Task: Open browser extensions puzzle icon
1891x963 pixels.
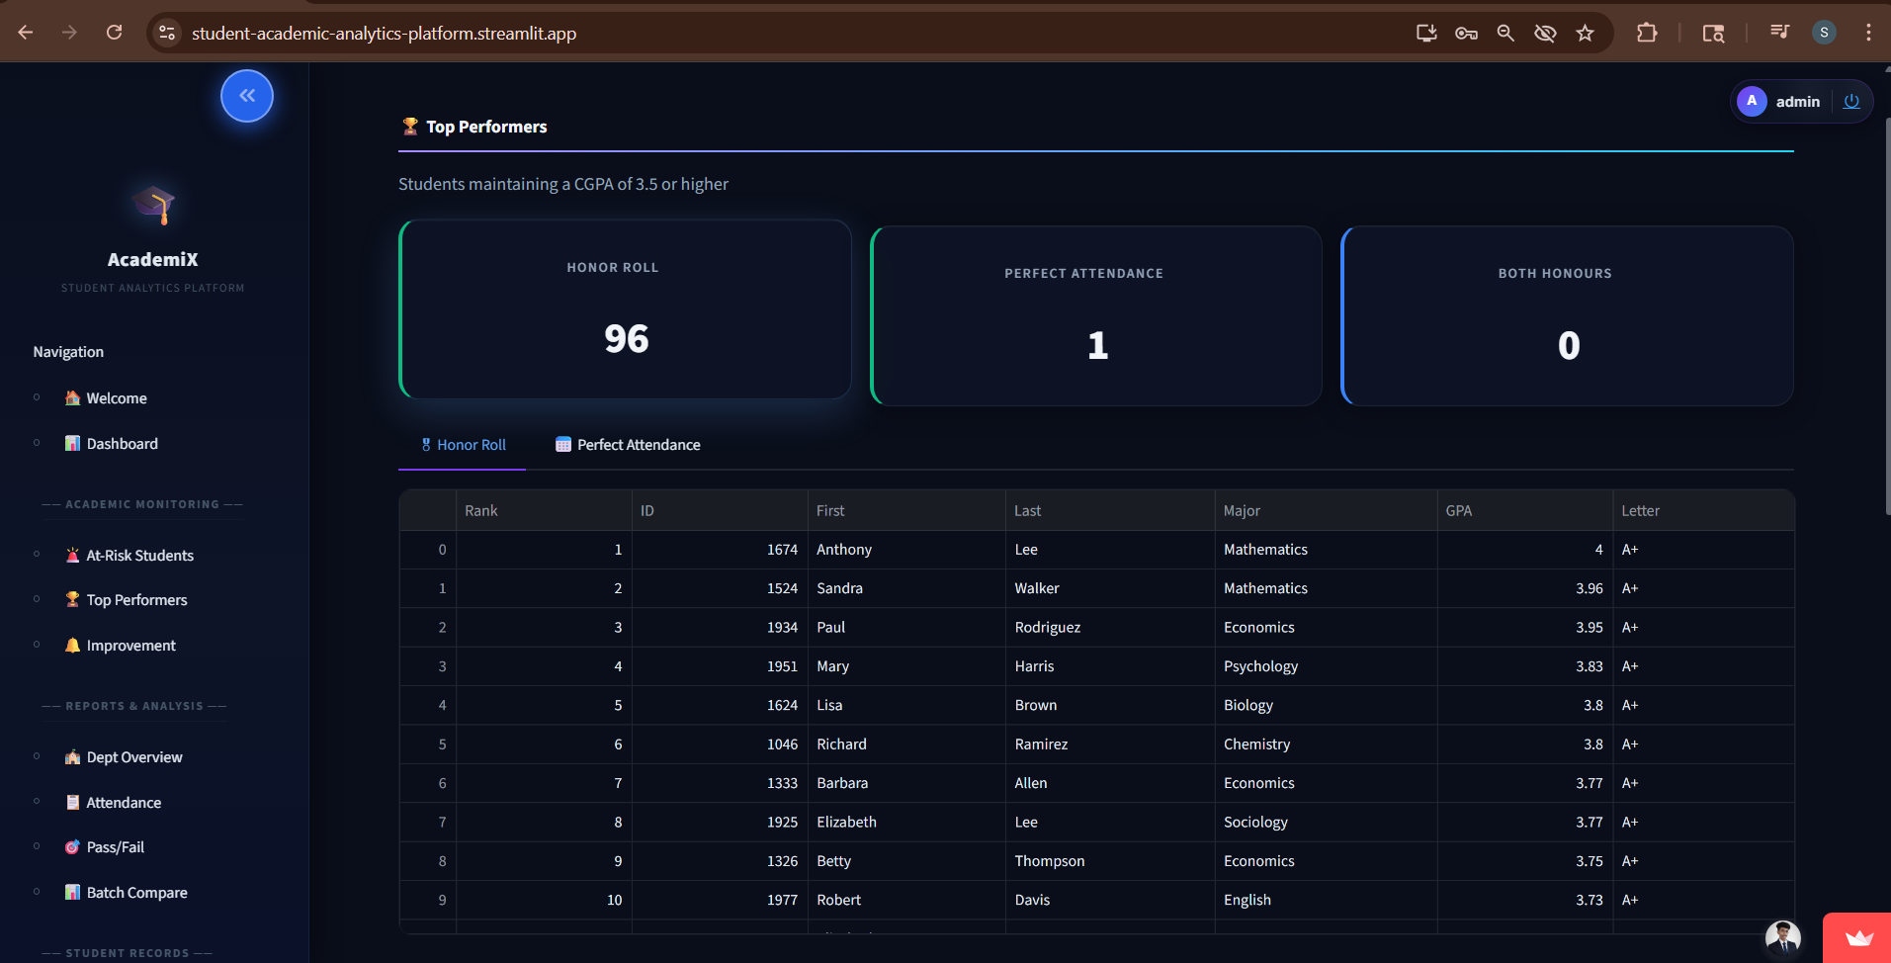Action: coord(1647,33)
